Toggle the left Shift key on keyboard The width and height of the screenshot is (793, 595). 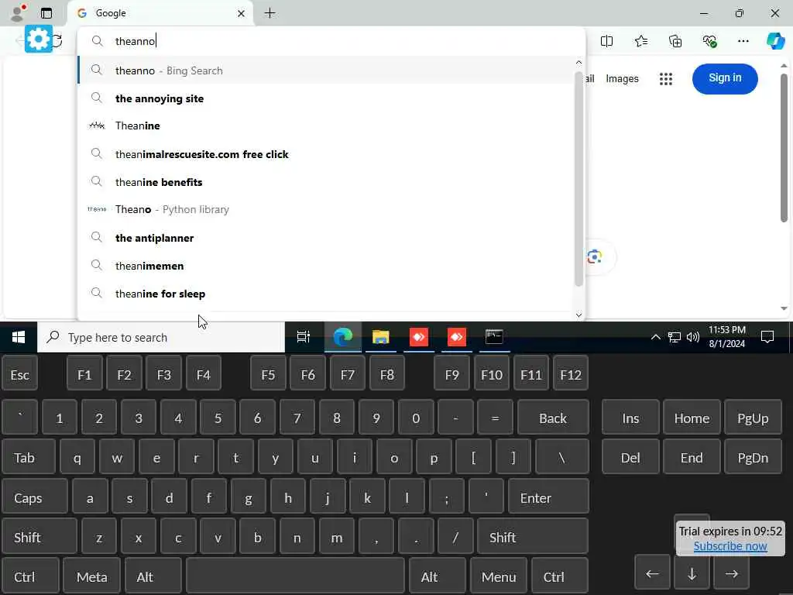click(39, 537)
